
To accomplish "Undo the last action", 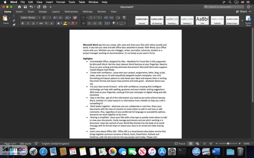I will [31, 7].
